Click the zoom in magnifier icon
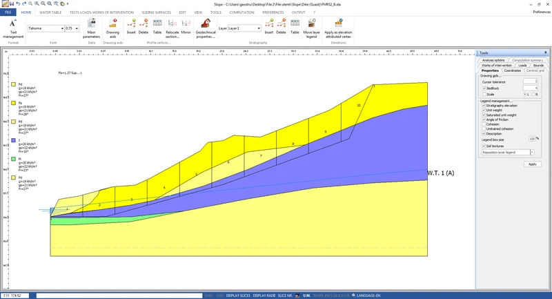552x299 pixels. (37, 3)
